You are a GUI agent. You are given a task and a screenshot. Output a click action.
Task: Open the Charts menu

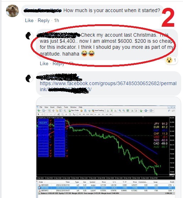[x=59, y=107]
